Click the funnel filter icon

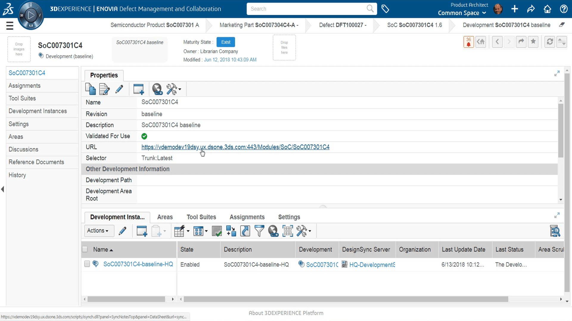(259, 231)
